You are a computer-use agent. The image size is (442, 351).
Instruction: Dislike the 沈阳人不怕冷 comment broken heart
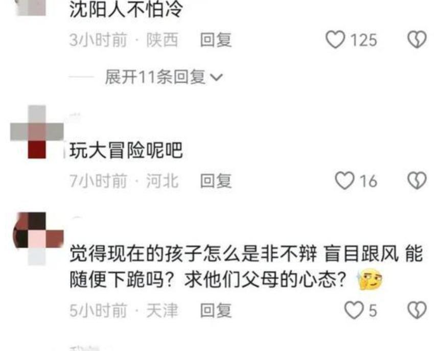(417, 39)
